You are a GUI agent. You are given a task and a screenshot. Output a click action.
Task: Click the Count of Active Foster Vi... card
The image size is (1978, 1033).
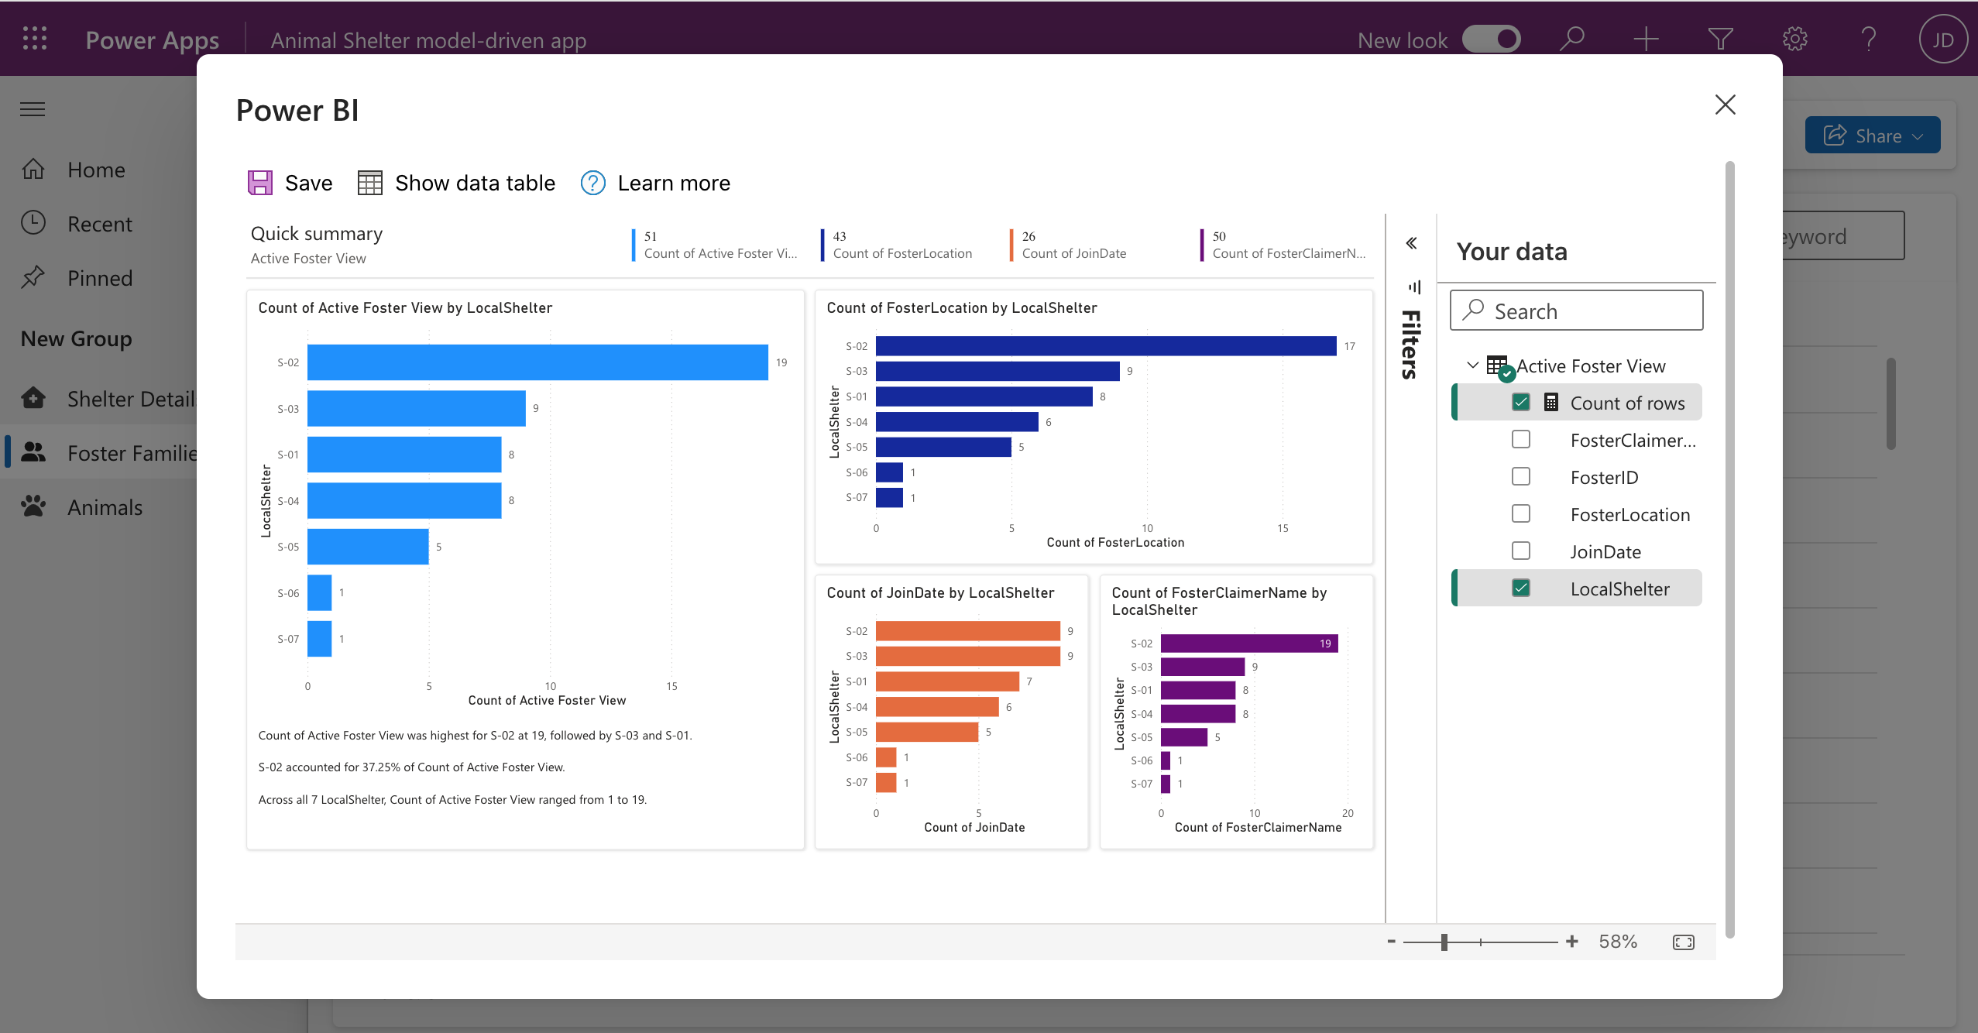point(715,245)
